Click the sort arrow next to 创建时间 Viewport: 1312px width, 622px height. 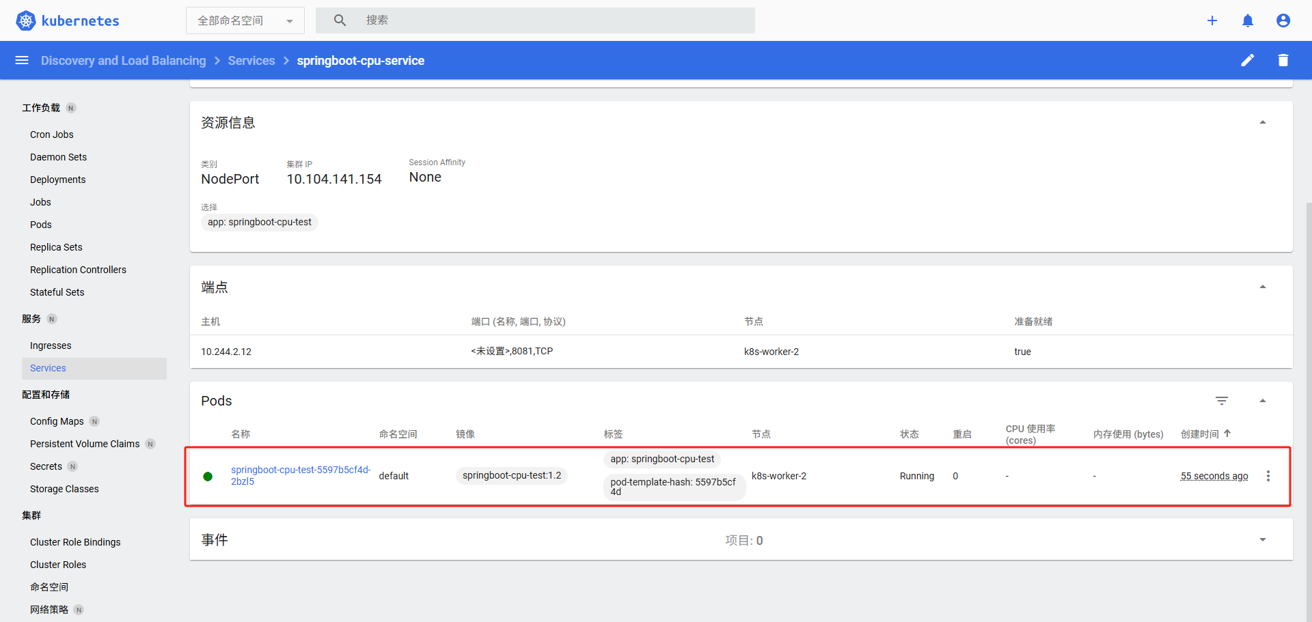pos(1227,434)
